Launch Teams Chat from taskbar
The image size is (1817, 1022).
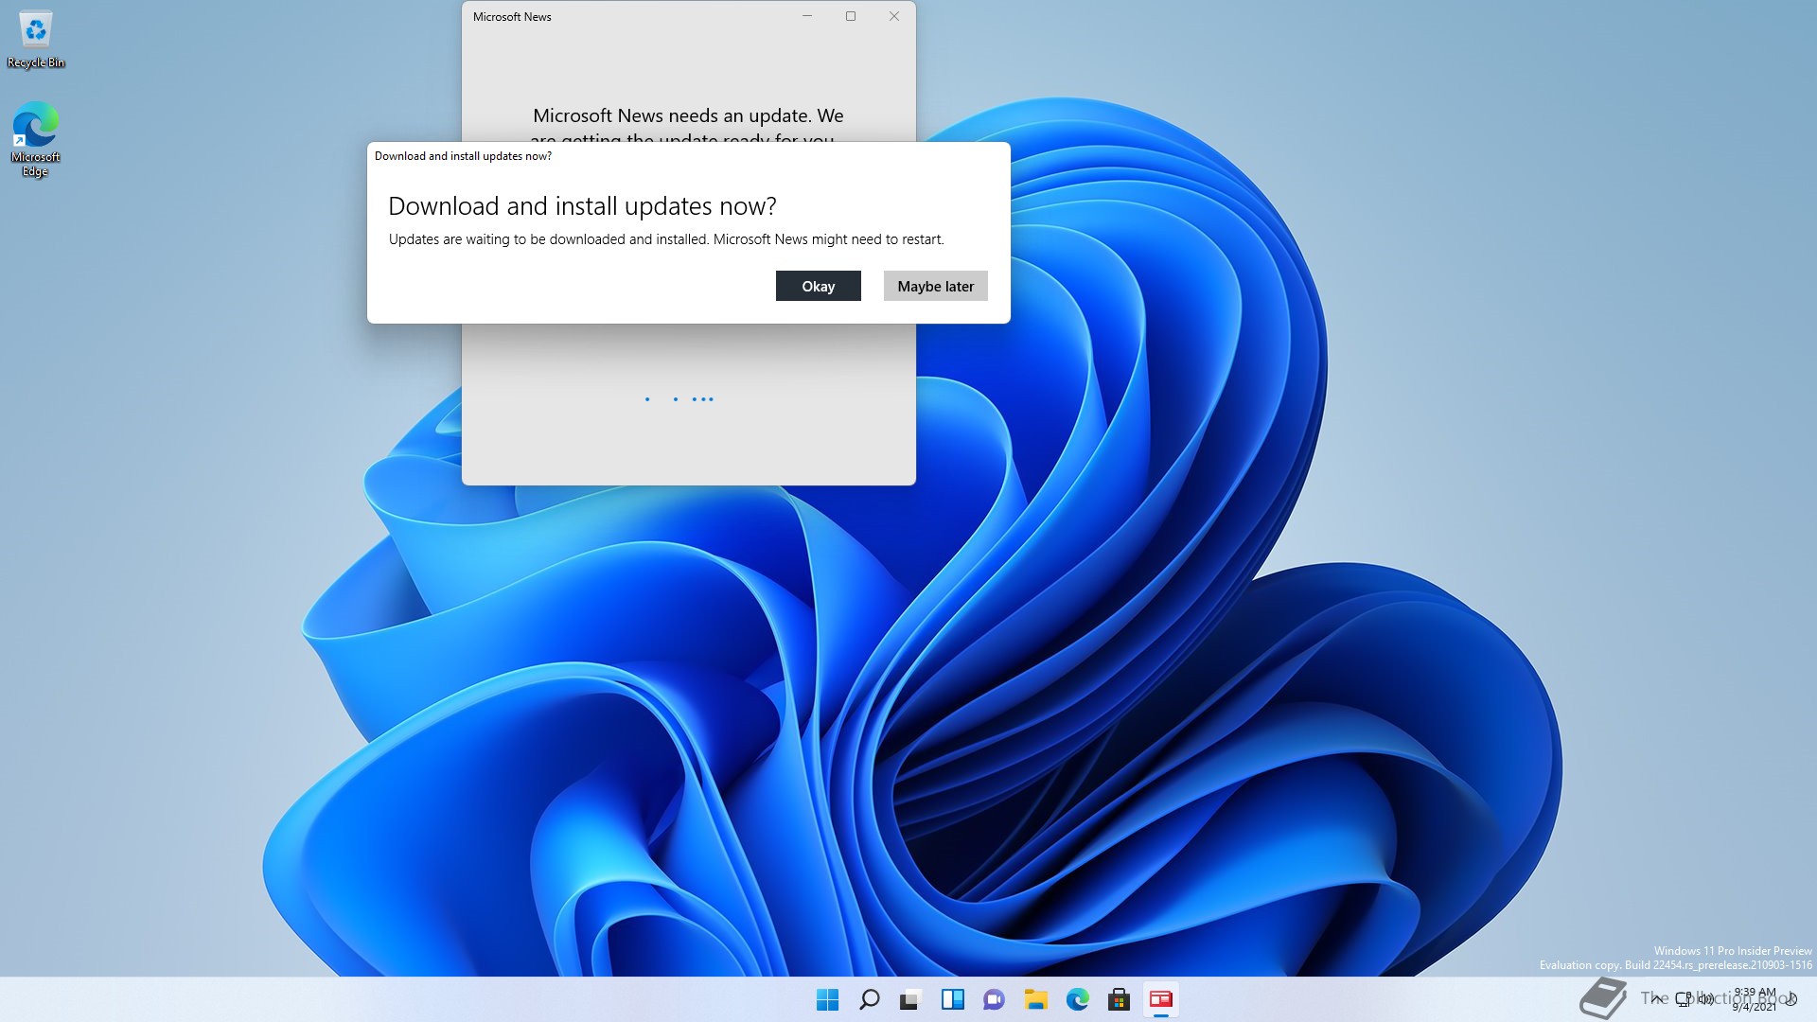click(x=994, y=999)
